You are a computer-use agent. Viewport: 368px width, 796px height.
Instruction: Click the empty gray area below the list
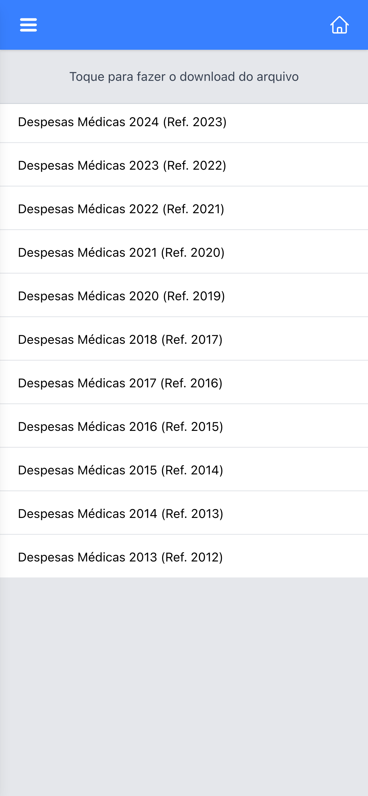pos(184,686)
